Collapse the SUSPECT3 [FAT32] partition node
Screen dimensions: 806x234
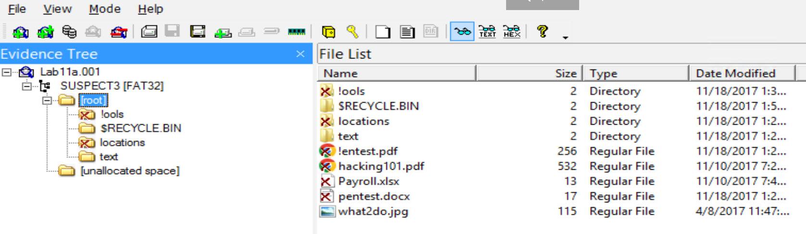click(x=26, y=86)
